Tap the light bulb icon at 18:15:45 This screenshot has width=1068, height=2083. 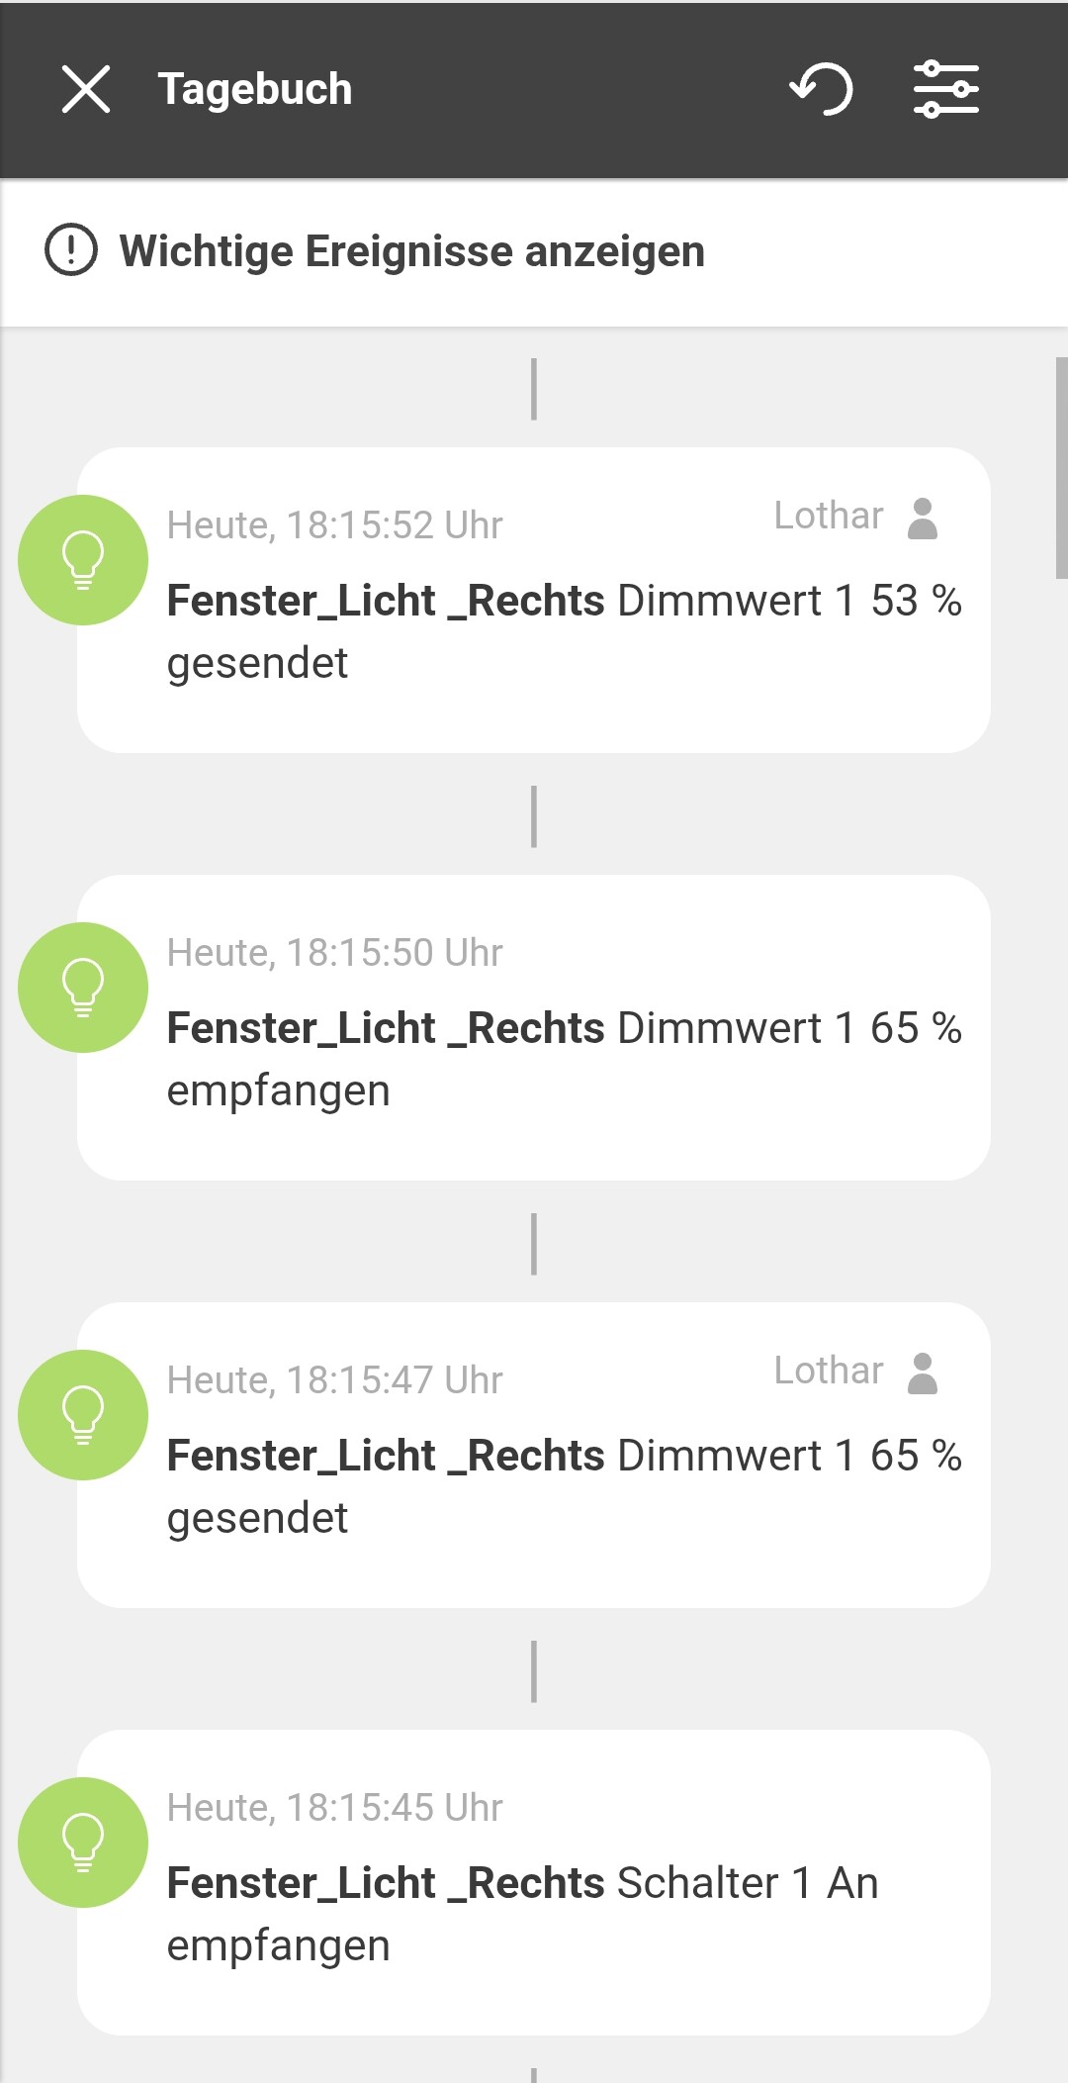click(x=83, y=1843)
